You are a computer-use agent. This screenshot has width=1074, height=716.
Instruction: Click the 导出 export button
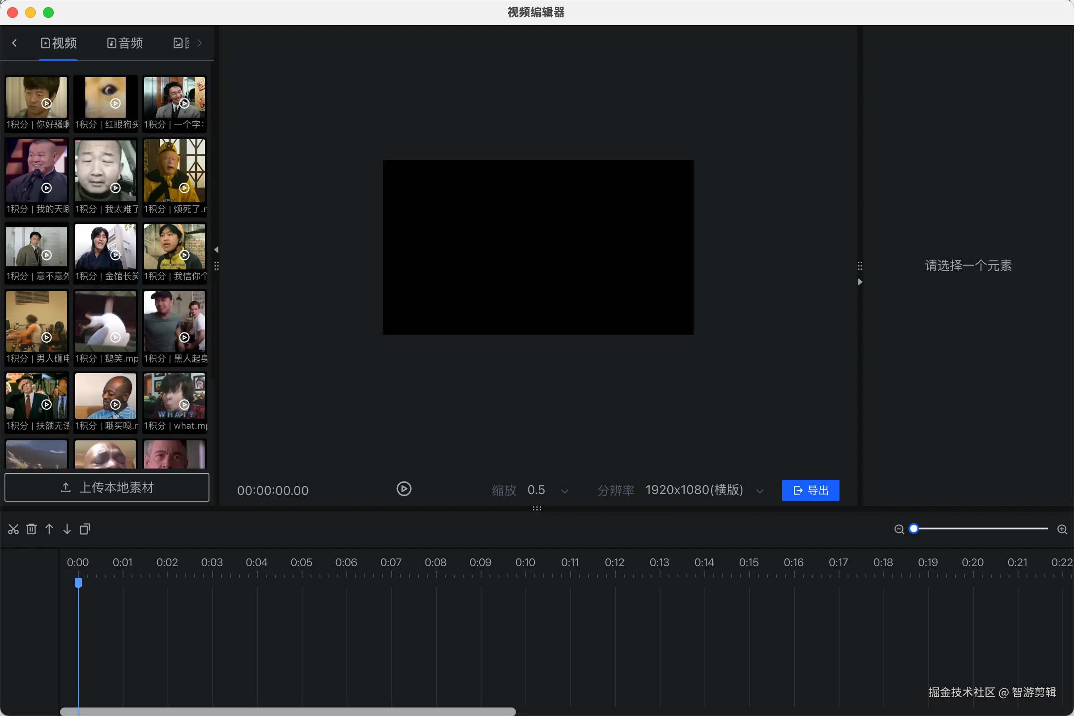tap(810, 490)
